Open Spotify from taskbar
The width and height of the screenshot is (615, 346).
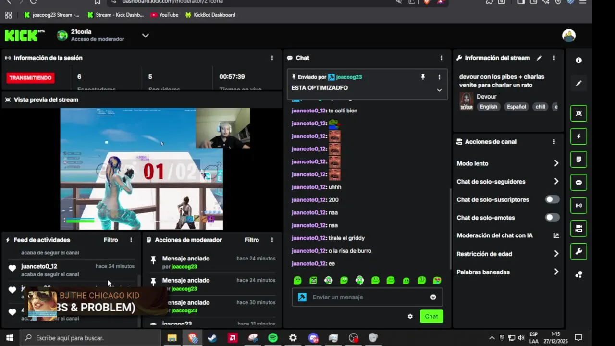click(x=273, y=338)
